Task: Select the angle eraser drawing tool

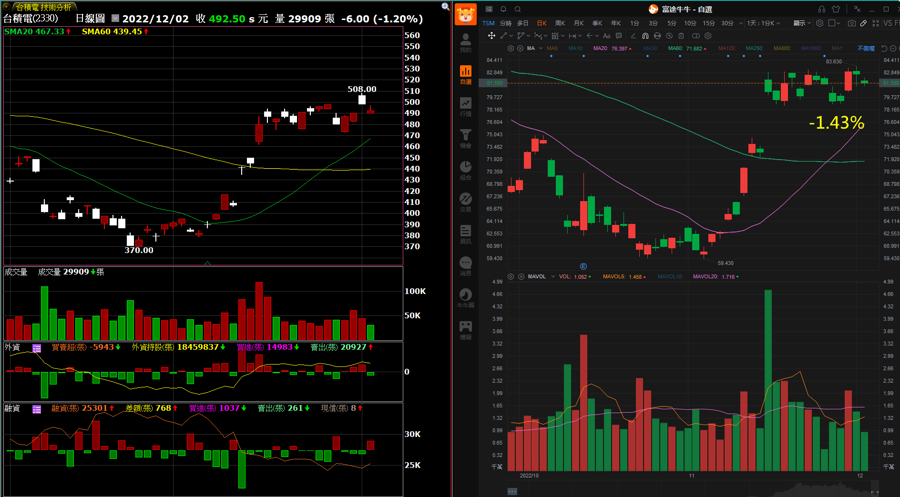Action: coord(634,36)
